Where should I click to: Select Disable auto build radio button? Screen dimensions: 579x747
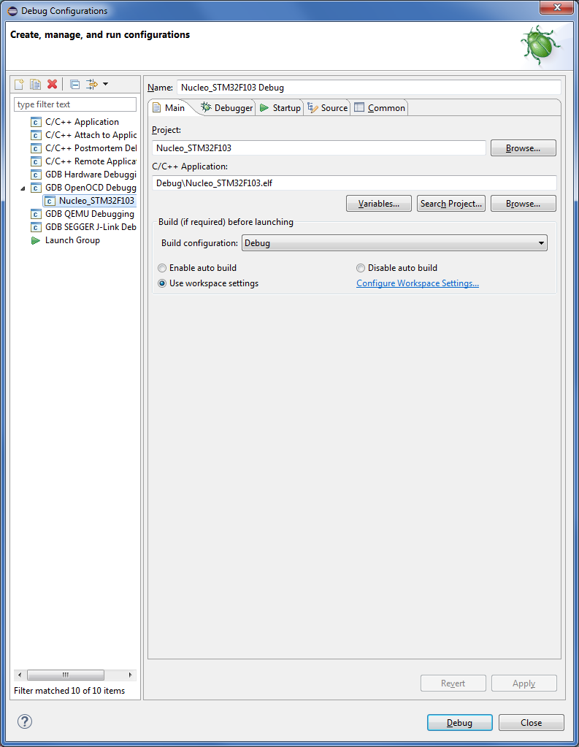(x=361, y=268)
